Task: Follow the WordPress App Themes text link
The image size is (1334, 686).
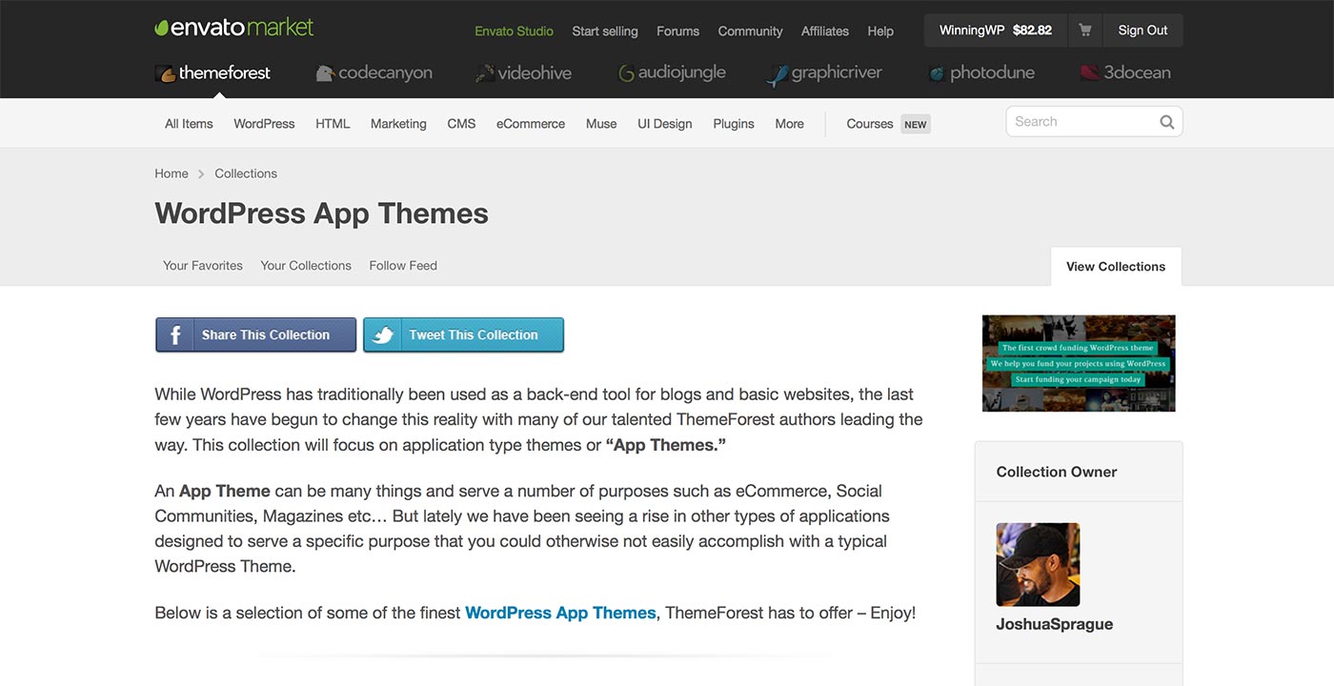Action: [x=560, y=613]
